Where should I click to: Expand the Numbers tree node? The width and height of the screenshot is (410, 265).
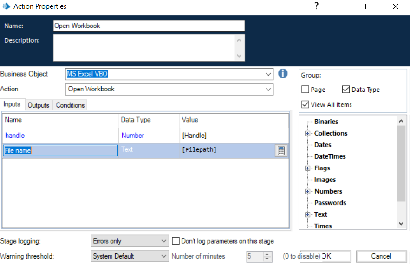tap(307, 191)
